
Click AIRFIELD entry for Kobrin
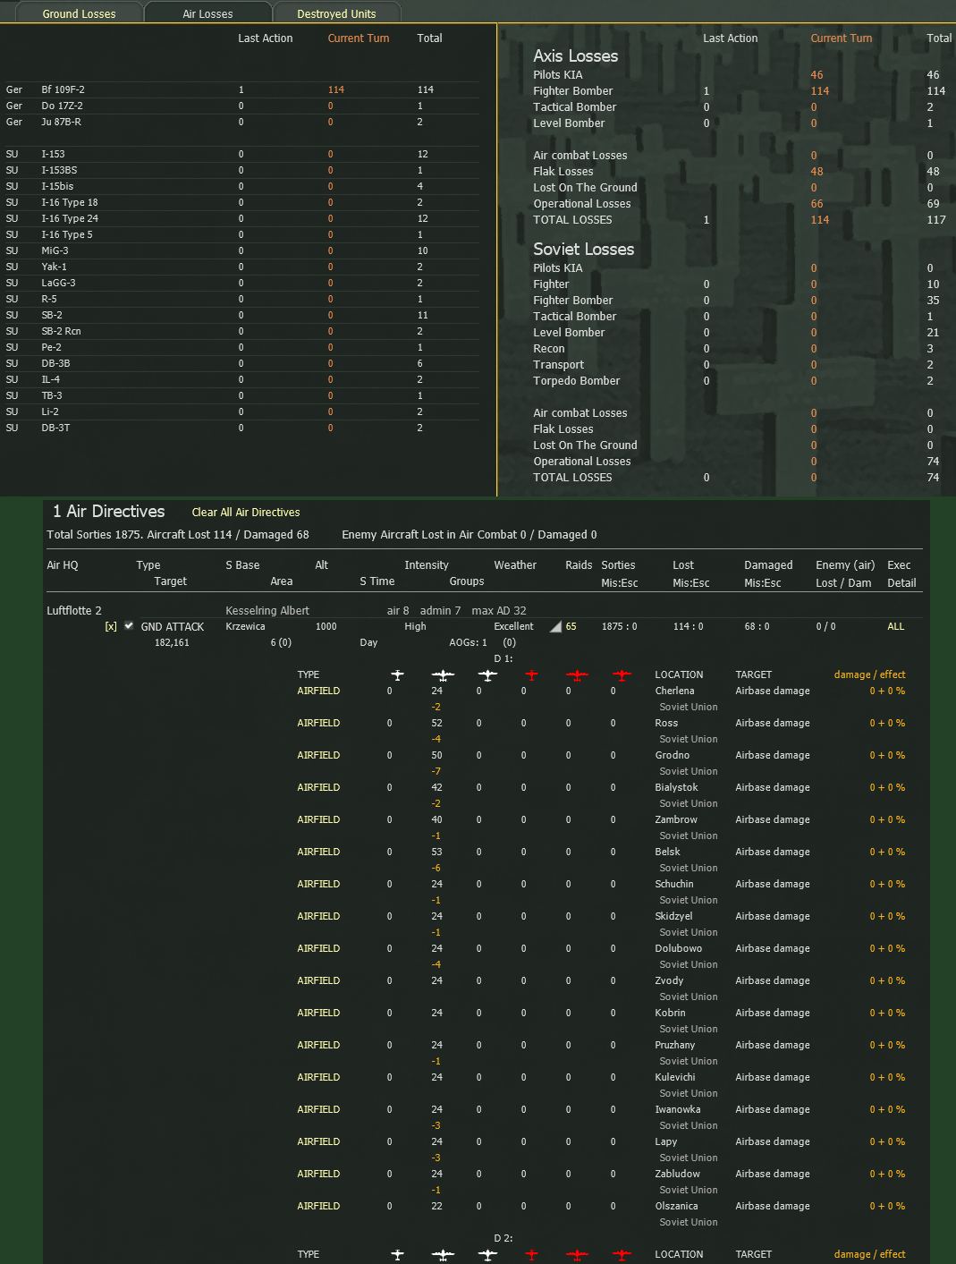[318, 1013]
